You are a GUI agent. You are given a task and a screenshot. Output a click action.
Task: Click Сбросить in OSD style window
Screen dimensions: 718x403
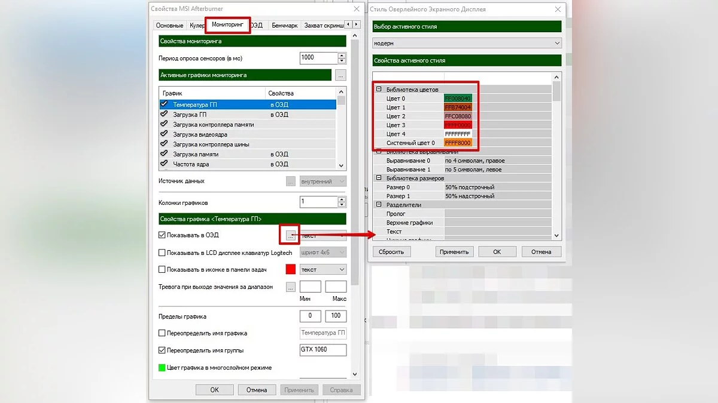pyautogui.click(x=392, y=251)
